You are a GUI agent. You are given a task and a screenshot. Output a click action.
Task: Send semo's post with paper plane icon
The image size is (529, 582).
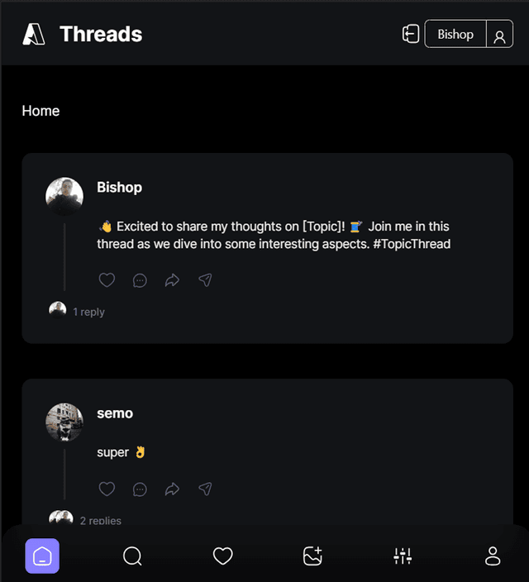pyautogui.click(x=205, y=489)
